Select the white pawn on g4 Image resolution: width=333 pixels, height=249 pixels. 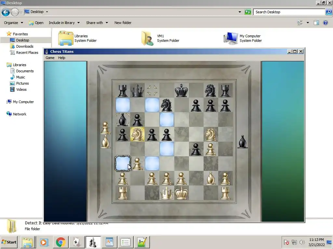coord(210,149)
